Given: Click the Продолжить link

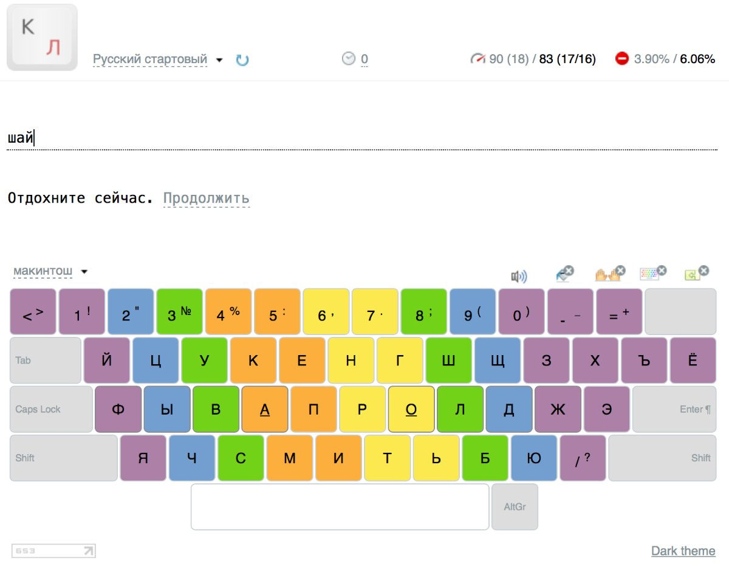Looking at the screenshot, I should coord(206,198).
